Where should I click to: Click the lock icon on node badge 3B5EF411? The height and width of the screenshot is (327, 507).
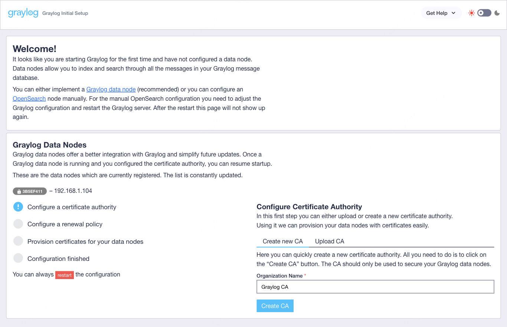click(x=18, y=191)
